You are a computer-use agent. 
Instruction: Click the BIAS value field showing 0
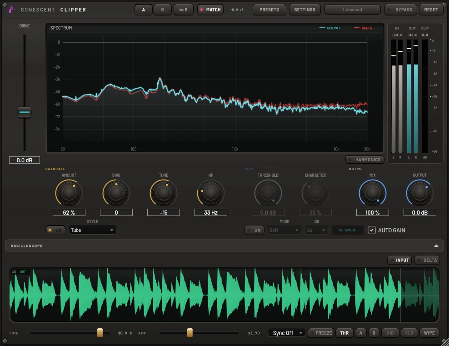(x=116, y=212)
